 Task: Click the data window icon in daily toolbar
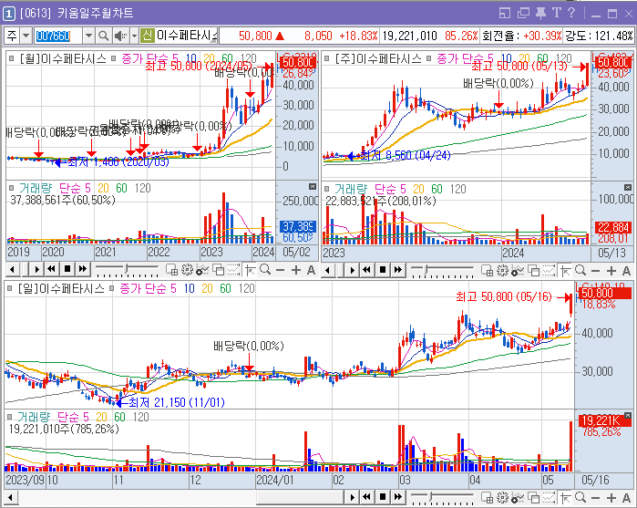487,497
